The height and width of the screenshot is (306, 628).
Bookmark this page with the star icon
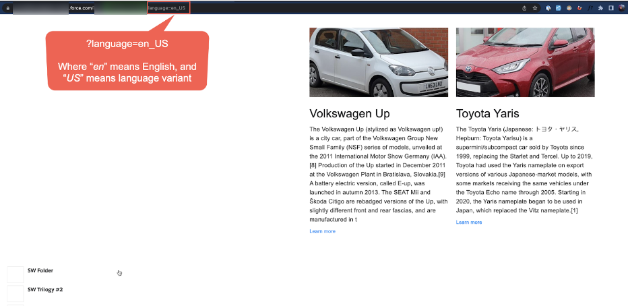tap(535, 8)
